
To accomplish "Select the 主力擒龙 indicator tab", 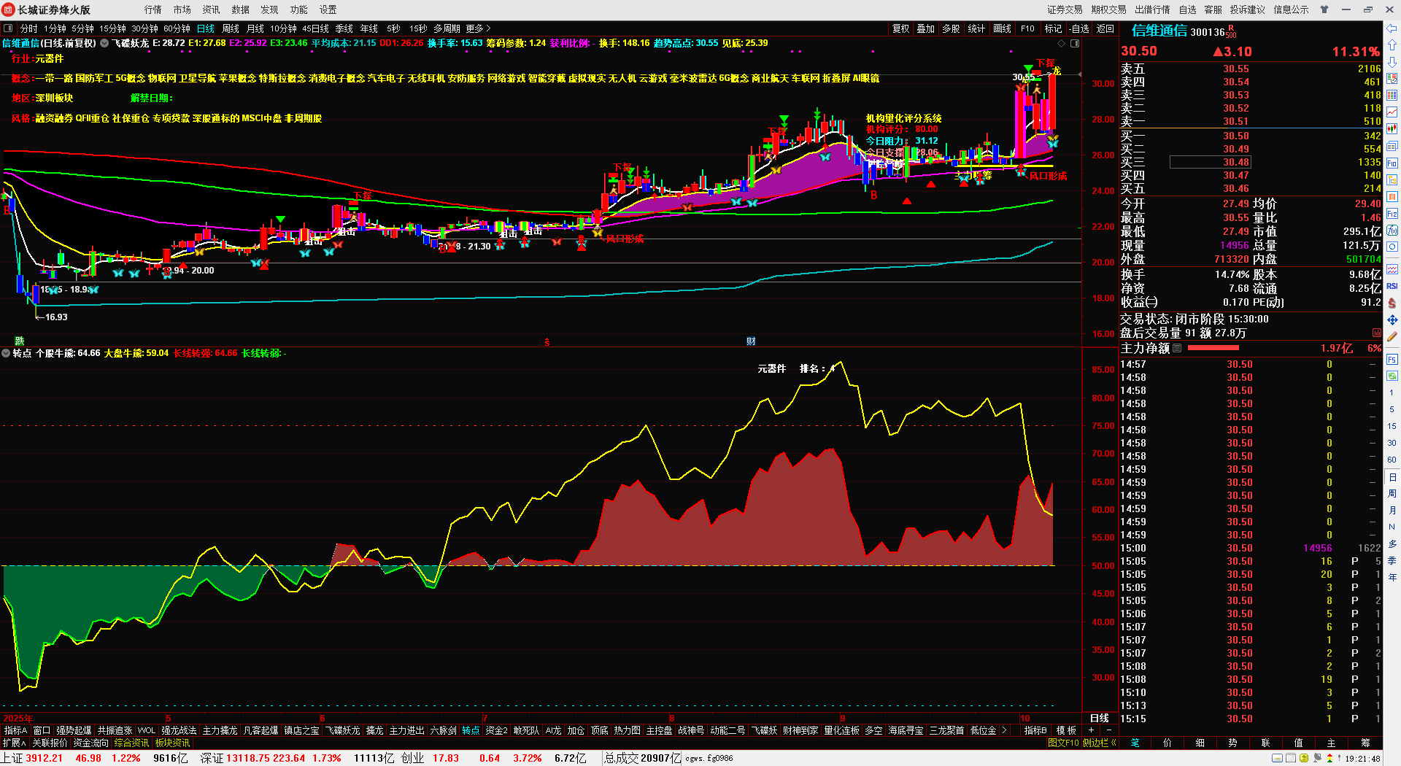I will point(220,730).
